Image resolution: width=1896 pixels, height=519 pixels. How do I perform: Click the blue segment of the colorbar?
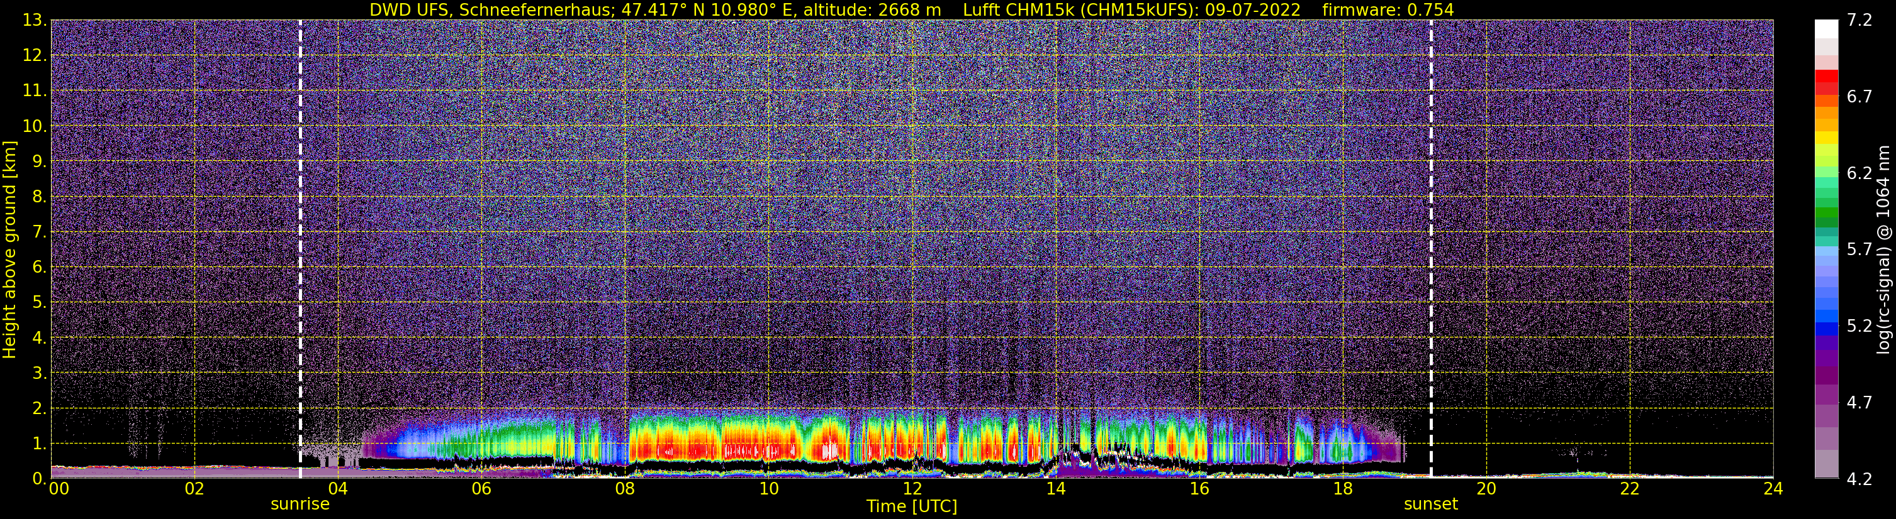click(x=1826, y=328)
